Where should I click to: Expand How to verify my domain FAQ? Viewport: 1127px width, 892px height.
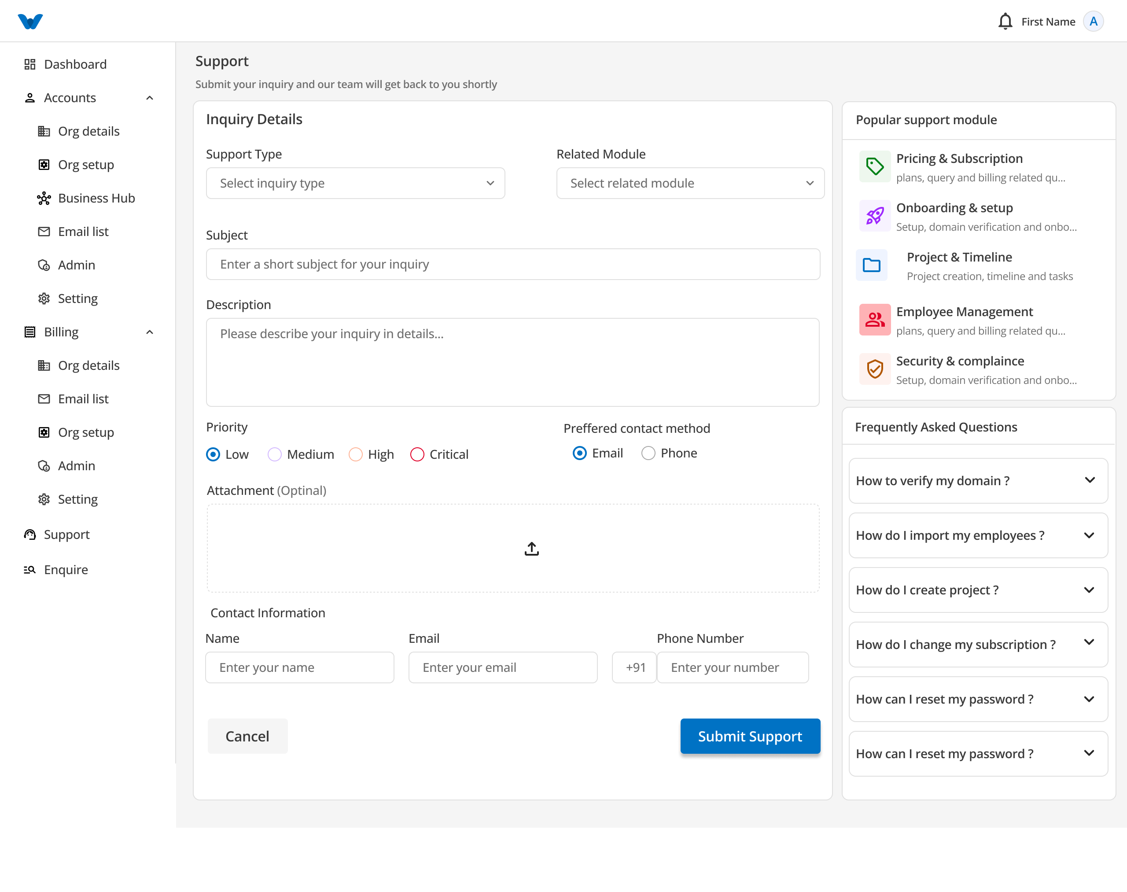[x=978, y=480]
